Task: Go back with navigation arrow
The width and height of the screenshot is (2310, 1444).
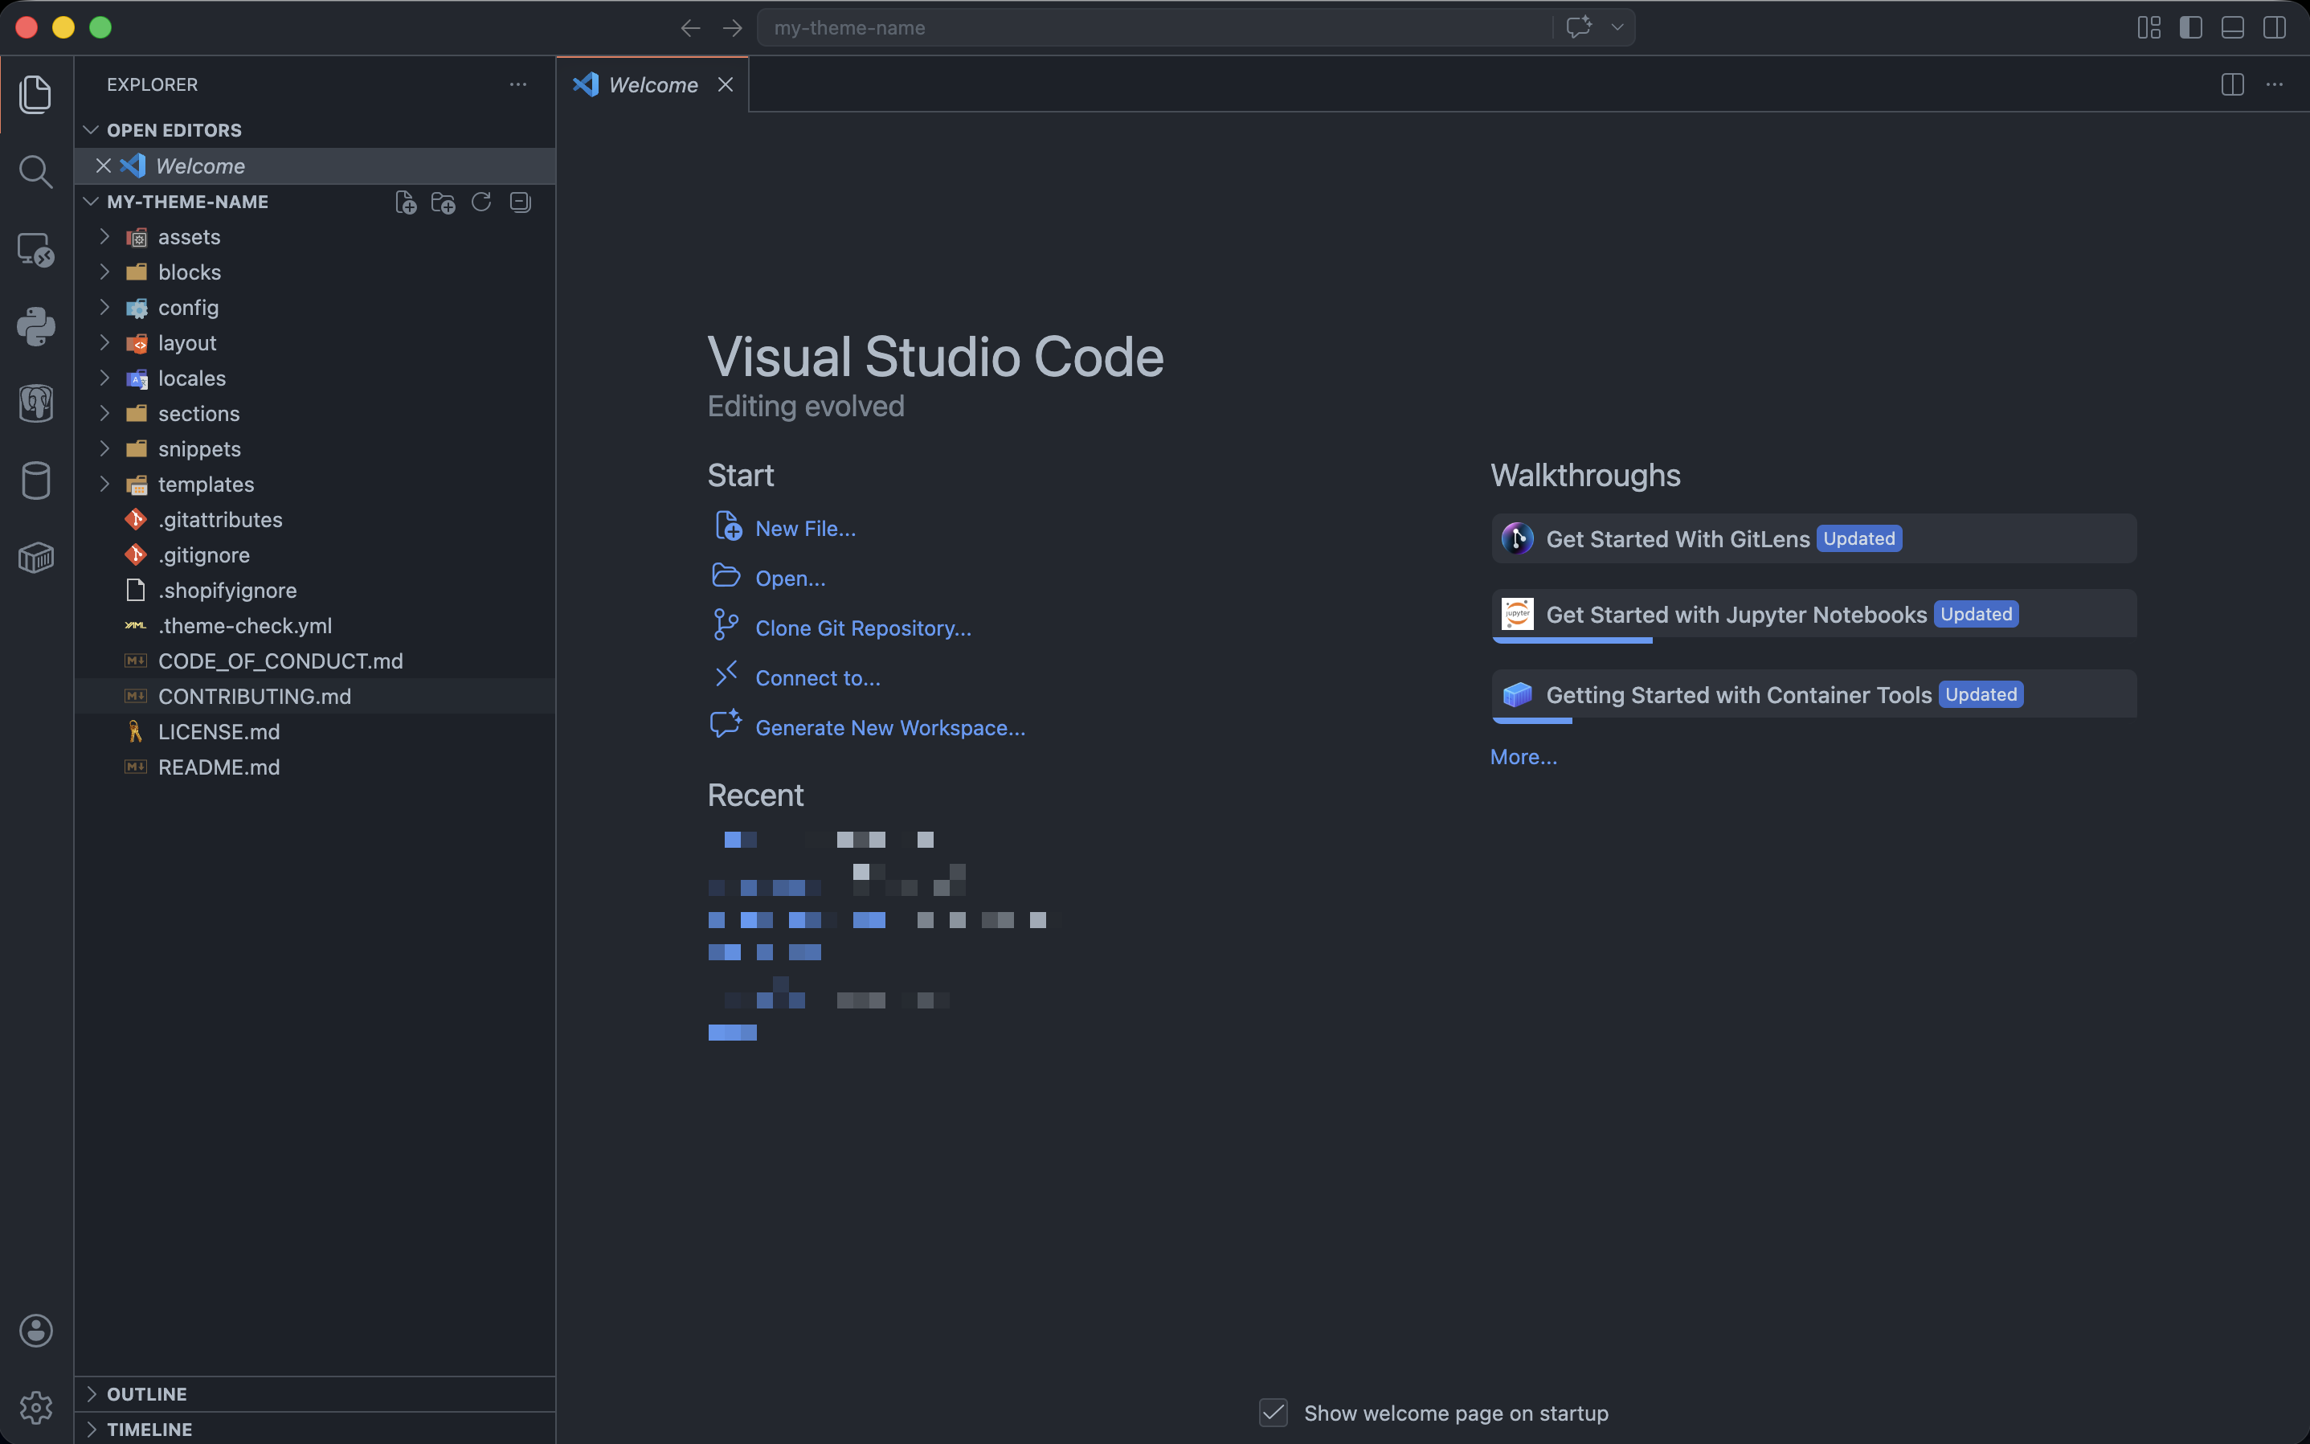Action: click(x=690, y=27)
